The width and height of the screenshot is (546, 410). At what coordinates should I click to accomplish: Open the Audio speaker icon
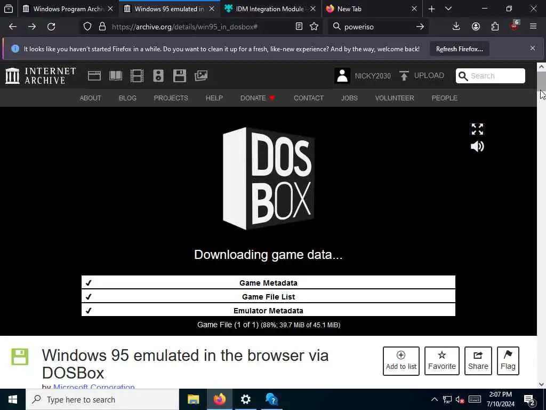[158, 76]
